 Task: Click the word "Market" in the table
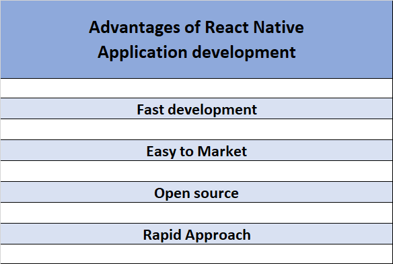(222, 152)
